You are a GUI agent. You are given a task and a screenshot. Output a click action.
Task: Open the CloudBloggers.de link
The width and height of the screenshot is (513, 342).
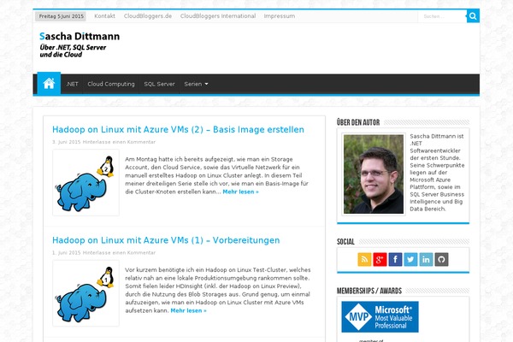[148, 16]
